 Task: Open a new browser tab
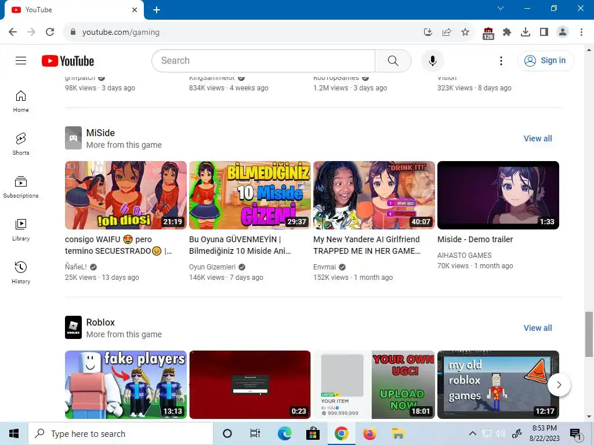(x=157, y=10)
